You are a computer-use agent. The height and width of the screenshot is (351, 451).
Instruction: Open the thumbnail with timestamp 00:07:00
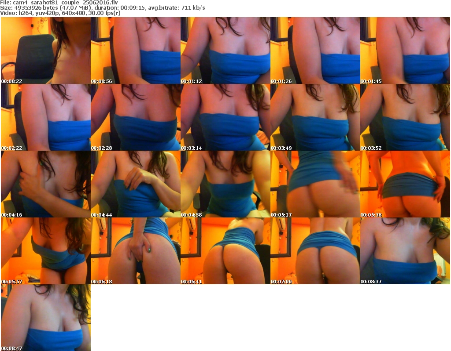tap(315, 251)
